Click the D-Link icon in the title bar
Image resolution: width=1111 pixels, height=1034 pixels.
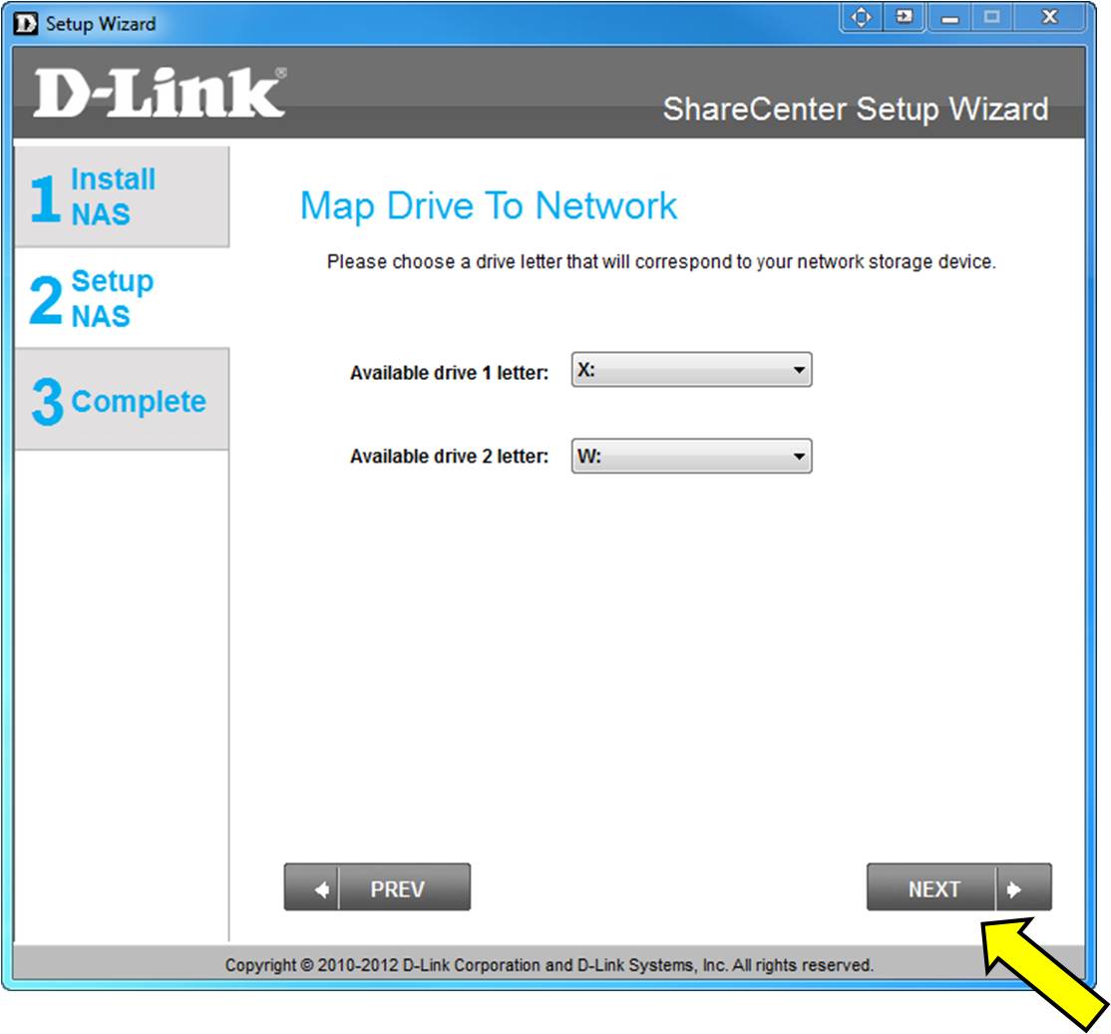26,23
